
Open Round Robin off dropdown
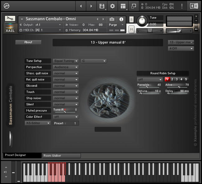coord(150,80)
